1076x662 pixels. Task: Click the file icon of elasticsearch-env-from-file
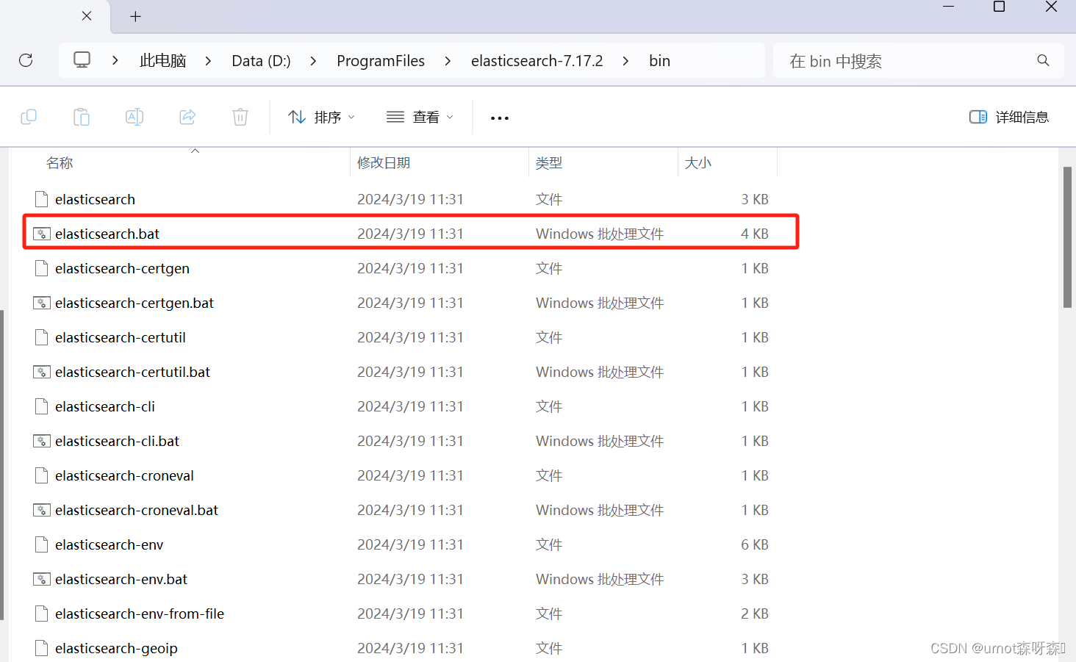click(42, 614)
